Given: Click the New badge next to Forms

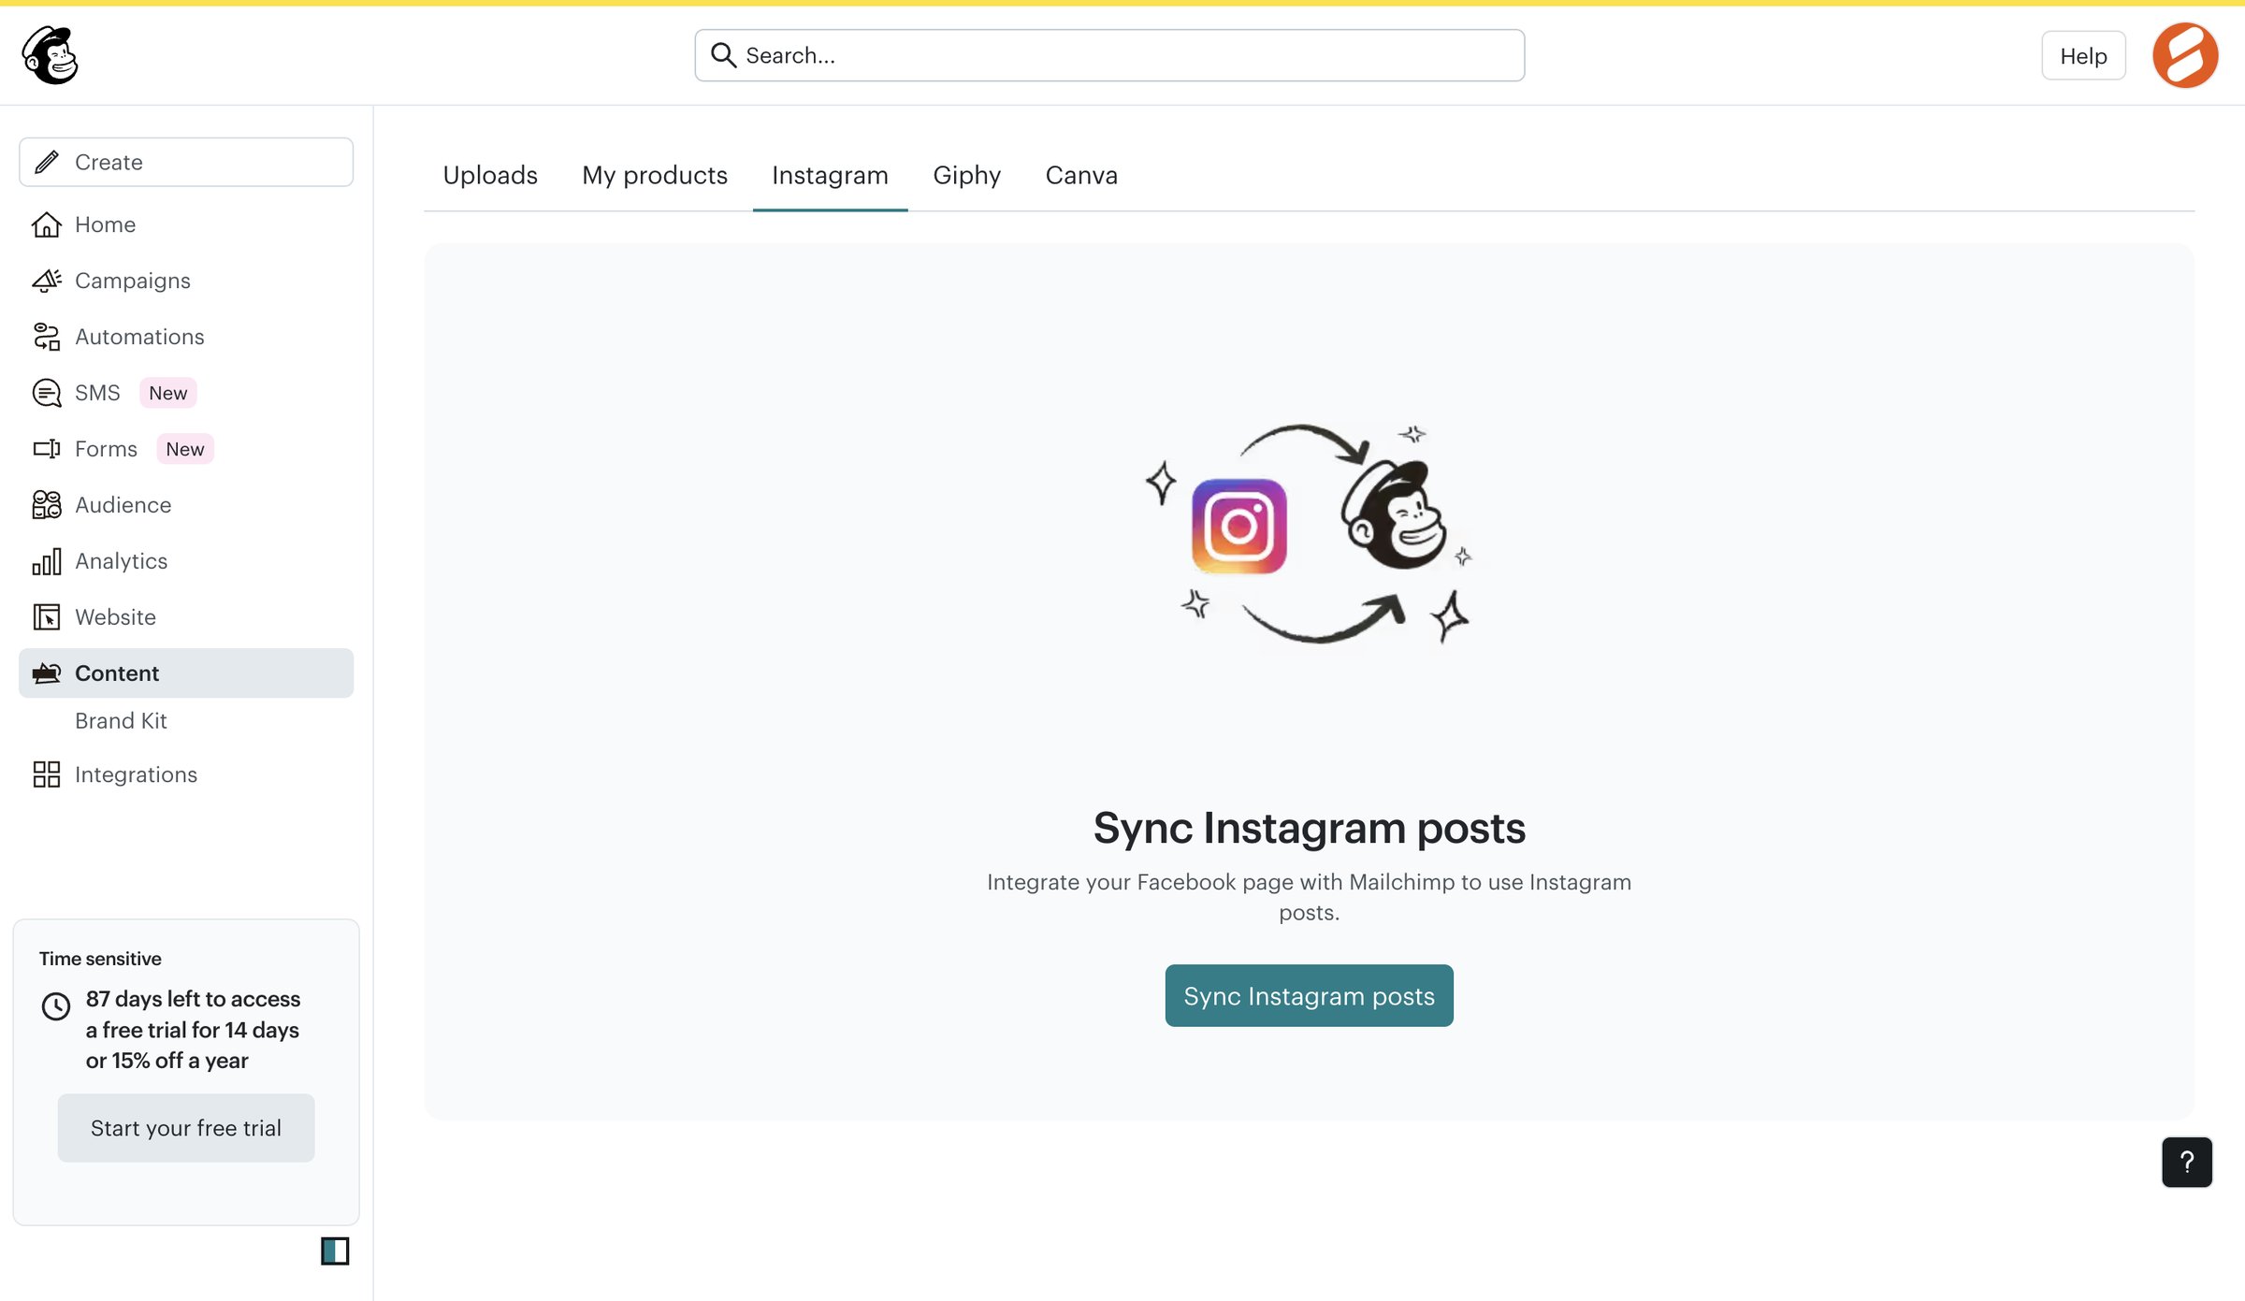Looking at the screenshot, I should point(185,449).
